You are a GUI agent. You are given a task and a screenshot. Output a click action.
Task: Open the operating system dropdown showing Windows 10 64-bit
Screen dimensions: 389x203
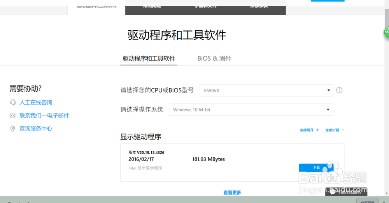(251, 109)
